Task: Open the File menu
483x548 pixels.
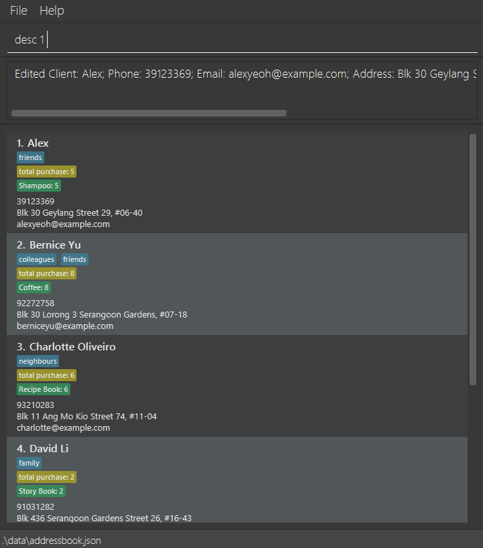Action: coord(19,11)
